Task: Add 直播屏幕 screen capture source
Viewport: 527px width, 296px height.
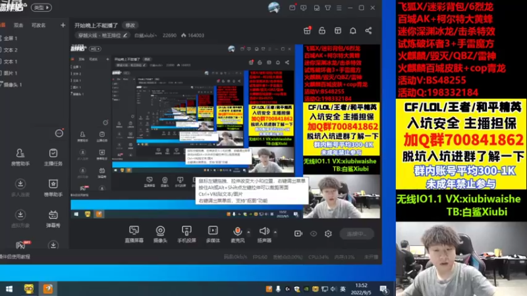Action: [134, 234]
